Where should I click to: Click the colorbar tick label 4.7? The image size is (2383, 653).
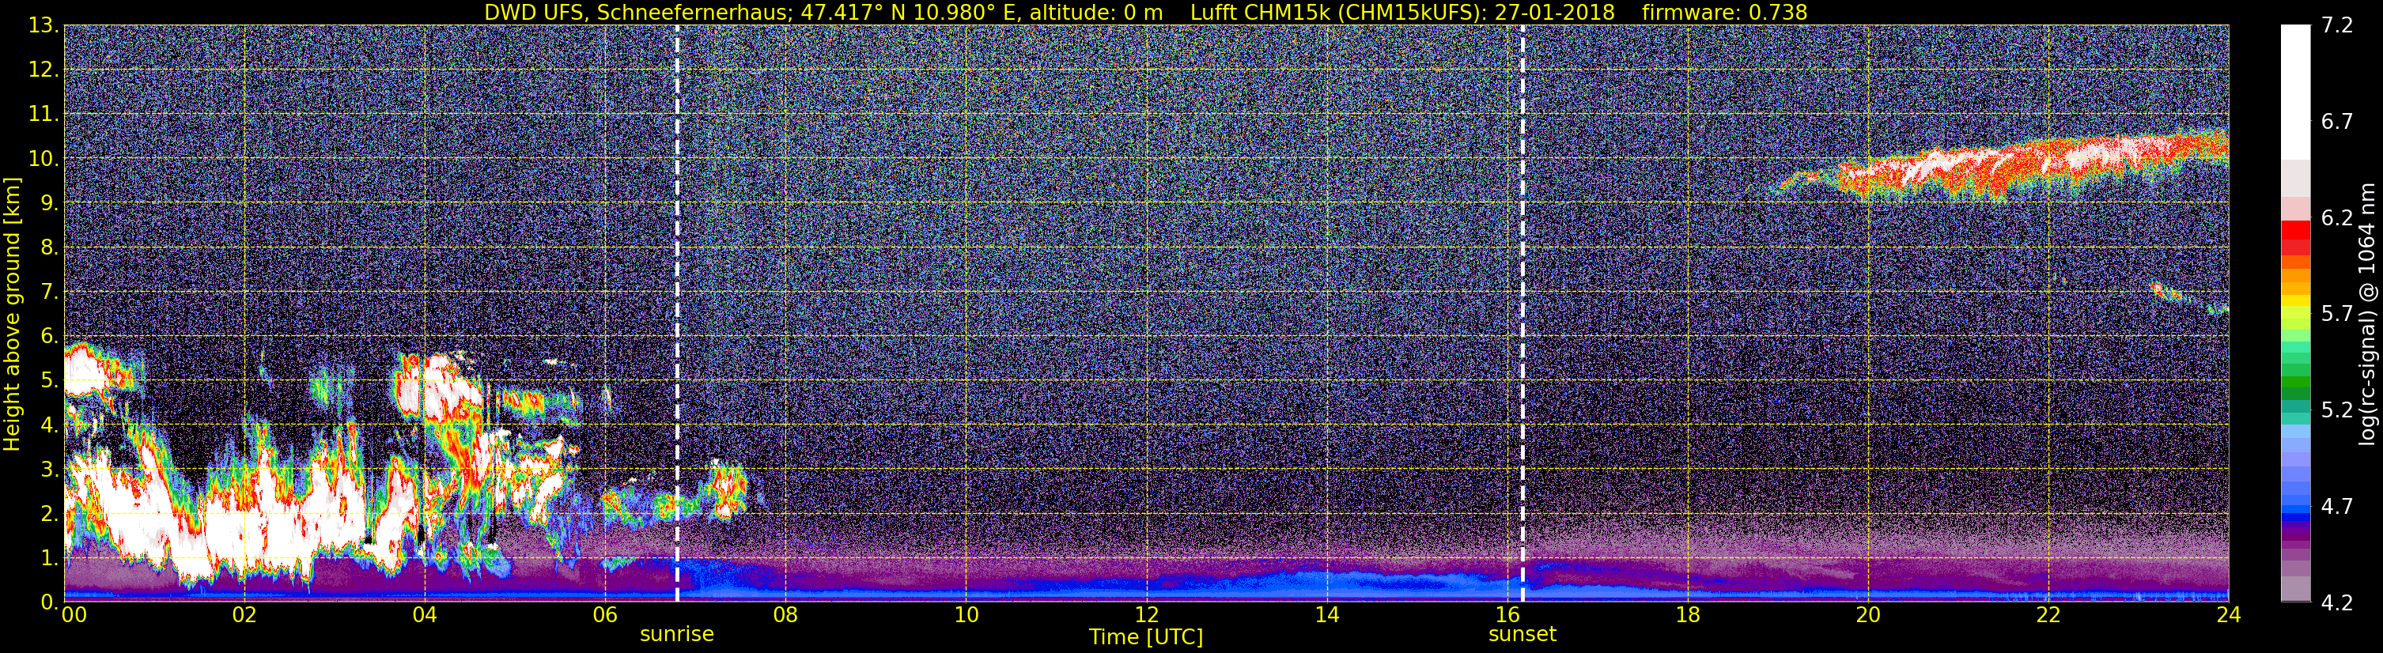click(x=2337, y=506)
